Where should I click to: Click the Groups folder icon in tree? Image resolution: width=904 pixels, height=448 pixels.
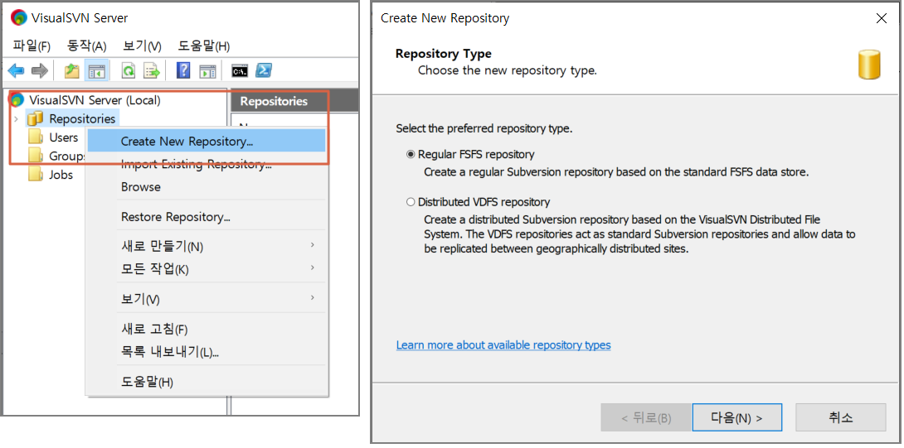pos(36,156)
